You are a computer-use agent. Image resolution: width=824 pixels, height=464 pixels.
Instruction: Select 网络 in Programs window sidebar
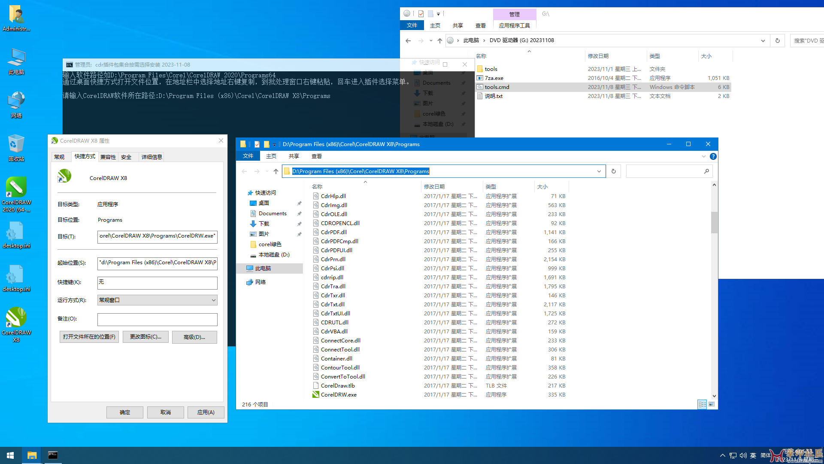point(261,282)
